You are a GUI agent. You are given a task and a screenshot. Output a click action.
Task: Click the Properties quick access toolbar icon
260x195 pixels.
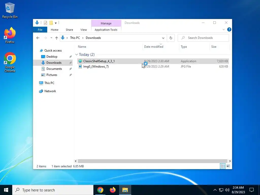[x=45, y=23]
